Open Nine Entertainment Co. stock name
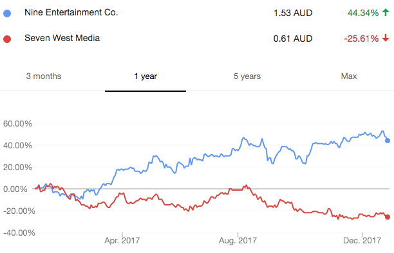Screen dimensions: 394x253 click(x=71, y=13)
